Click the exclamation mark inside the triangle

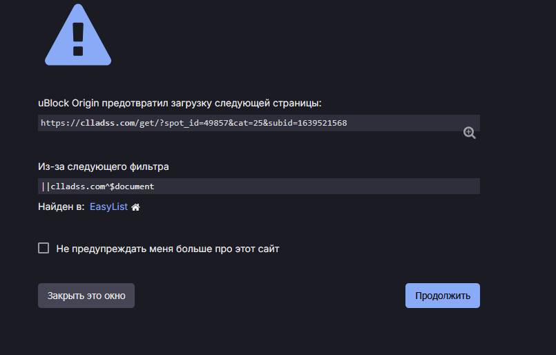[x=78, y=38]
